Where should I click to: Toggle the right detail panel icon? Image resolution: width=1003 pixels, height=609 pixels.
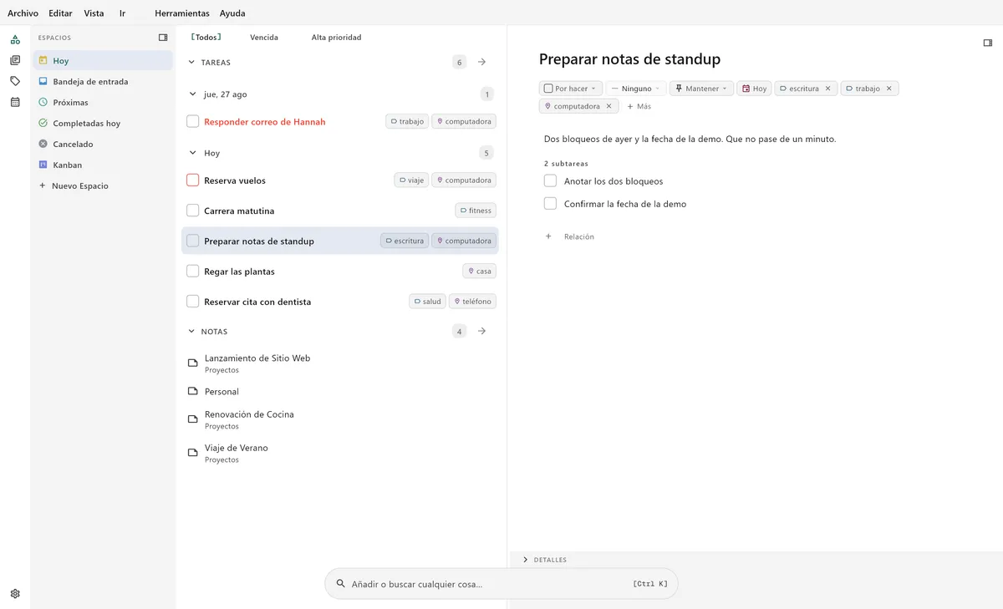[988, 43]
